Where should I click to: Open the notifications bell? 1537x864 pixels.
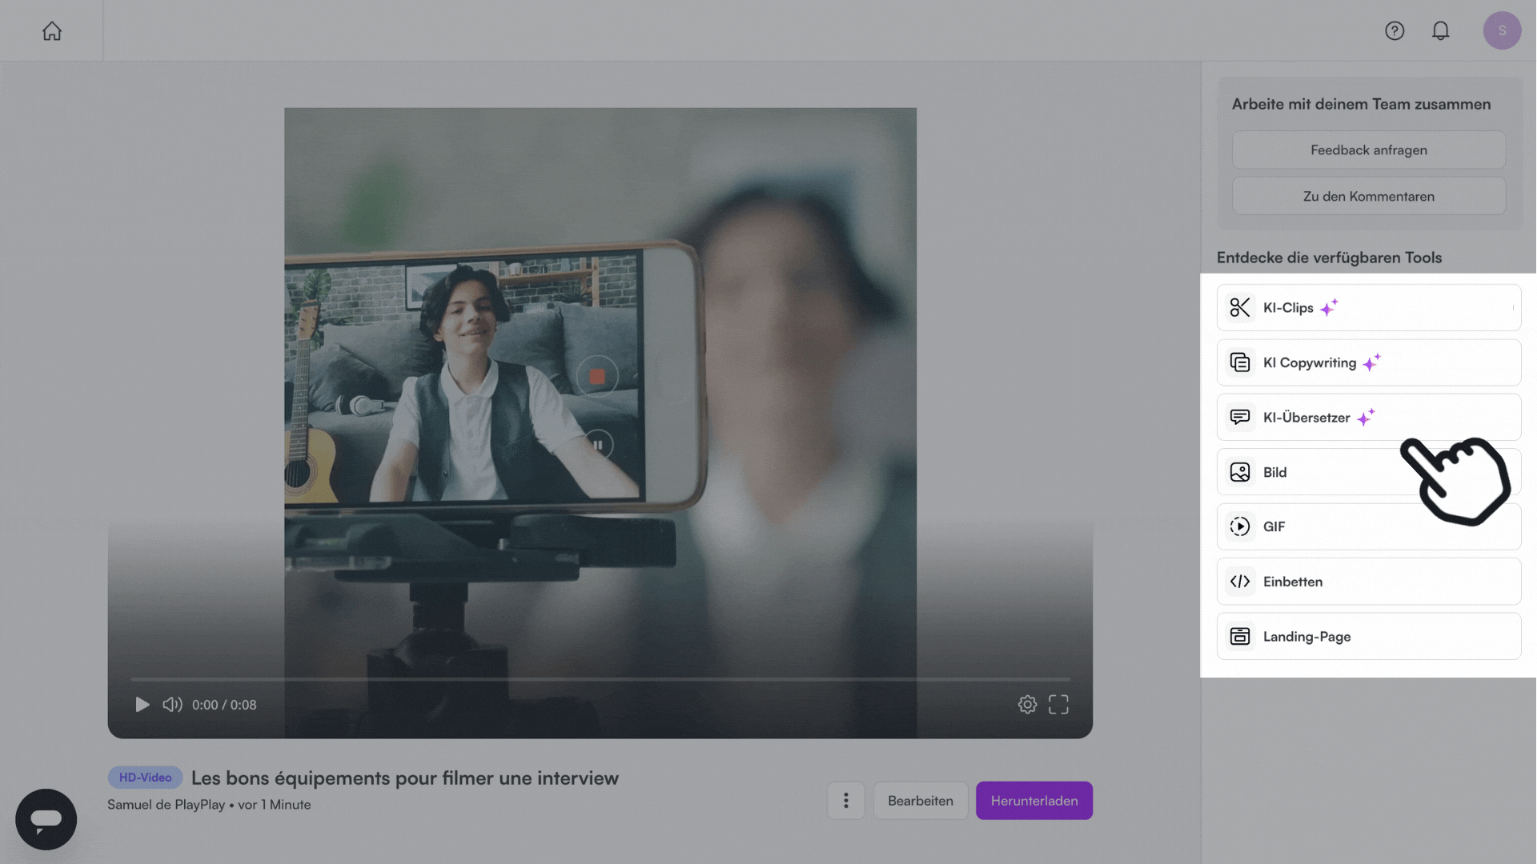pyautogui.click(x=1440, y=30)
